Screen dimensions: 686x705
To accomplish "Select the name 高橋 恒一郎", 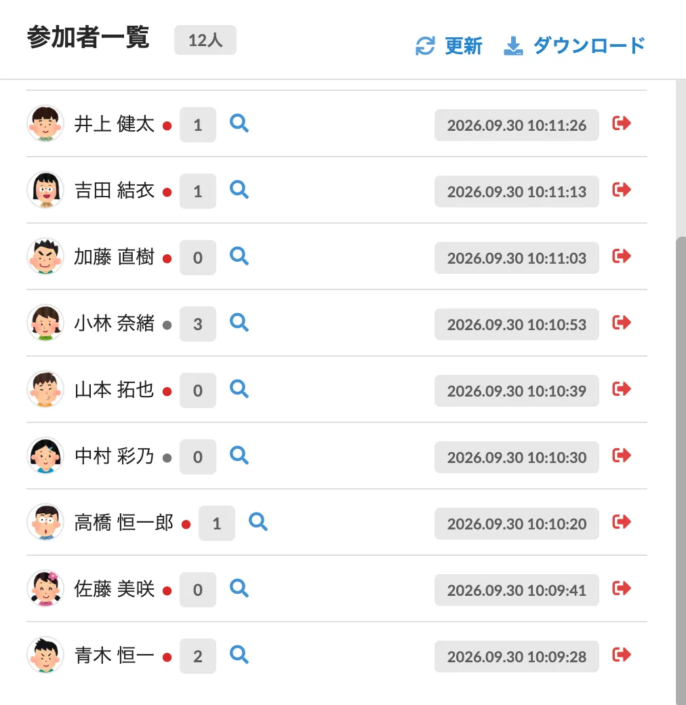I will [123, 523].
